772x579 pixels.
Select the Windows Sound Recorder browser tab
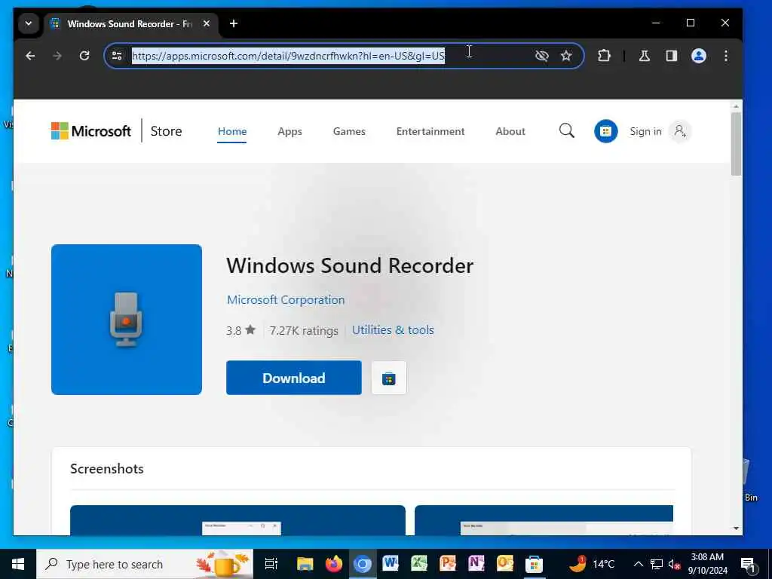[132, 23]
